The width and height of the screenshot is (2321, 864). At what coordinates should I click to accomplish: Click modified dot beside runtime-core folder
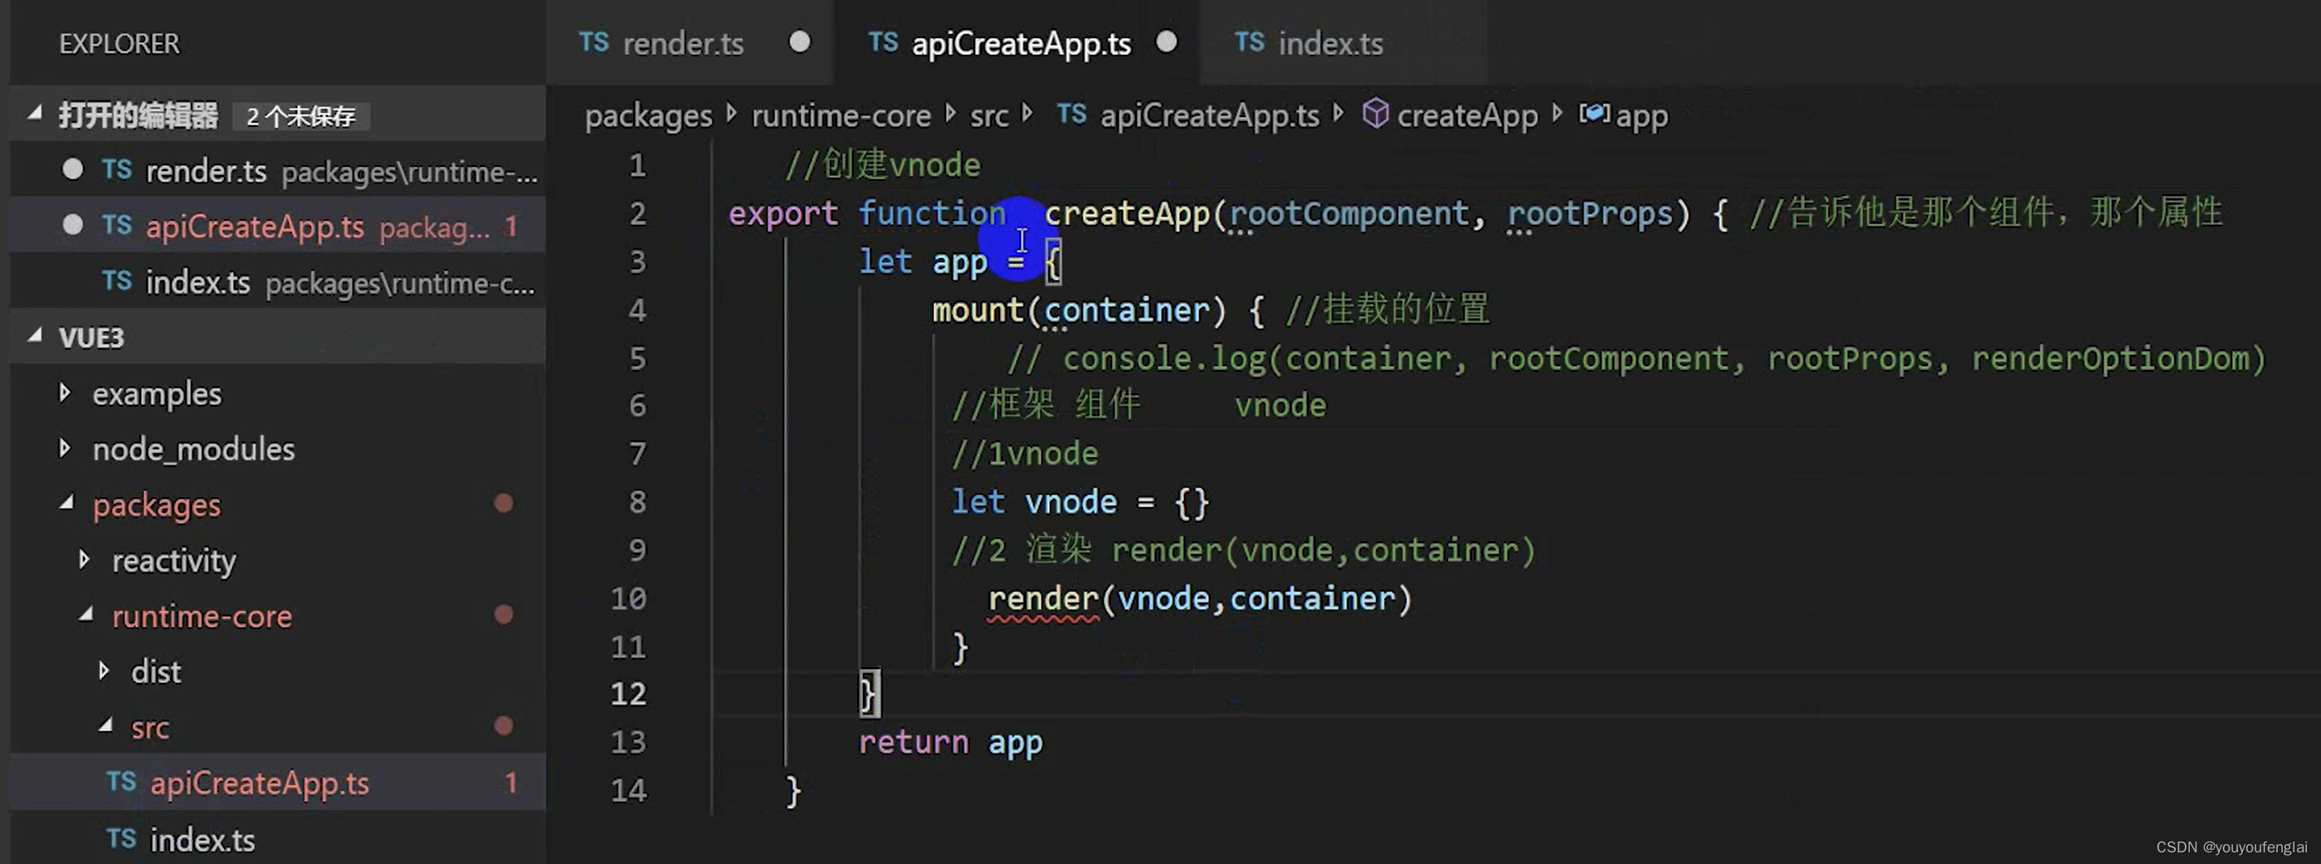pos(504,614)
